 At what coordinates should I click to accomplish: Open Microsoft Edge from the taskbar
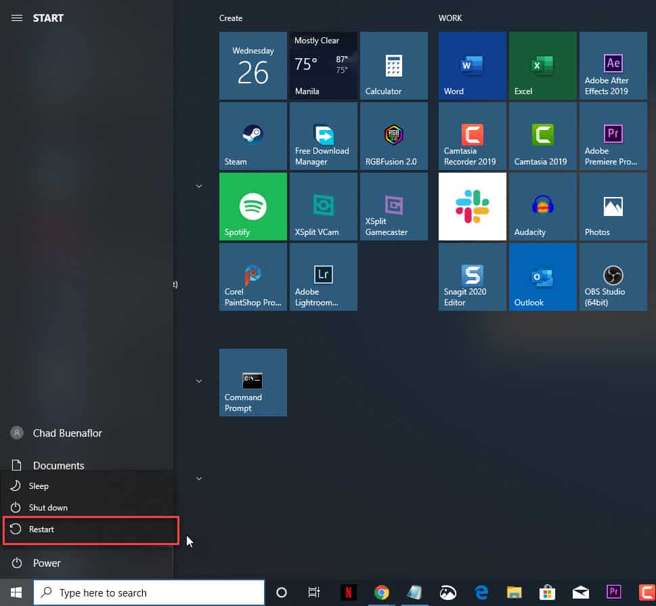point(481,592)
